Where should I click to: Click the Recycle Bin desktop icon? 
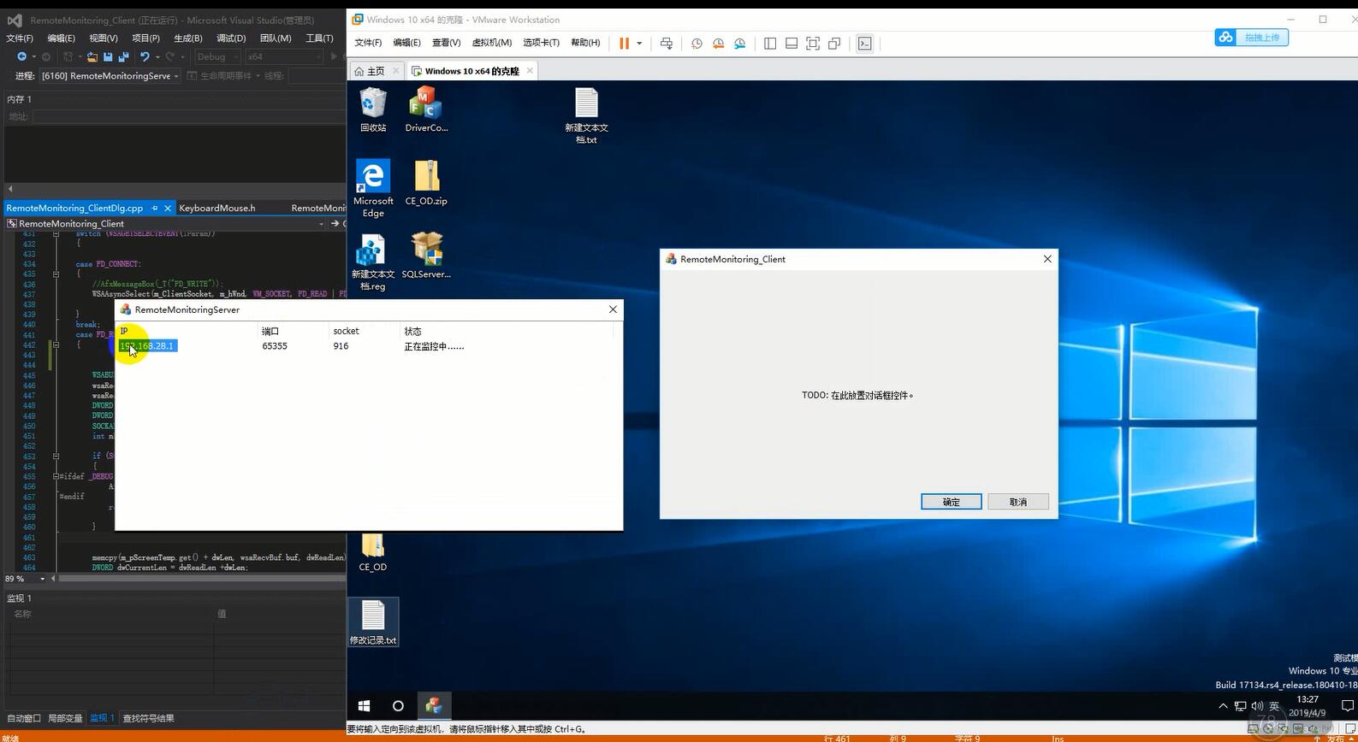pos(373,109)
